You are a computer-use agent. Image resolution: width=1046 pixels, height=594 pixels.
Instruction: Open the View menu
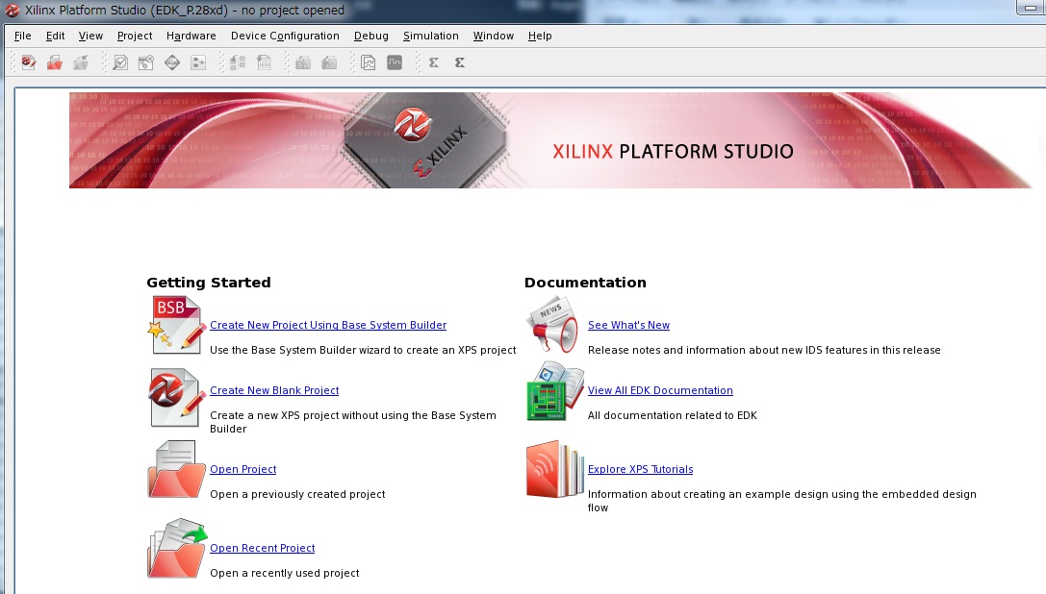tap(90, 36)
